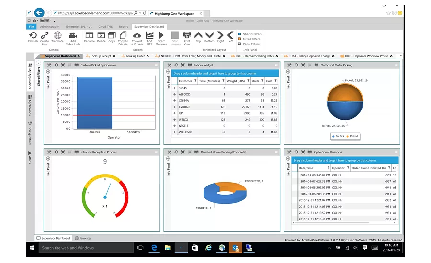This screenshot has width=431, height=263.
Task: Open the RATE - Depositor Billing Rates tab
Action: tap(255, 56)
